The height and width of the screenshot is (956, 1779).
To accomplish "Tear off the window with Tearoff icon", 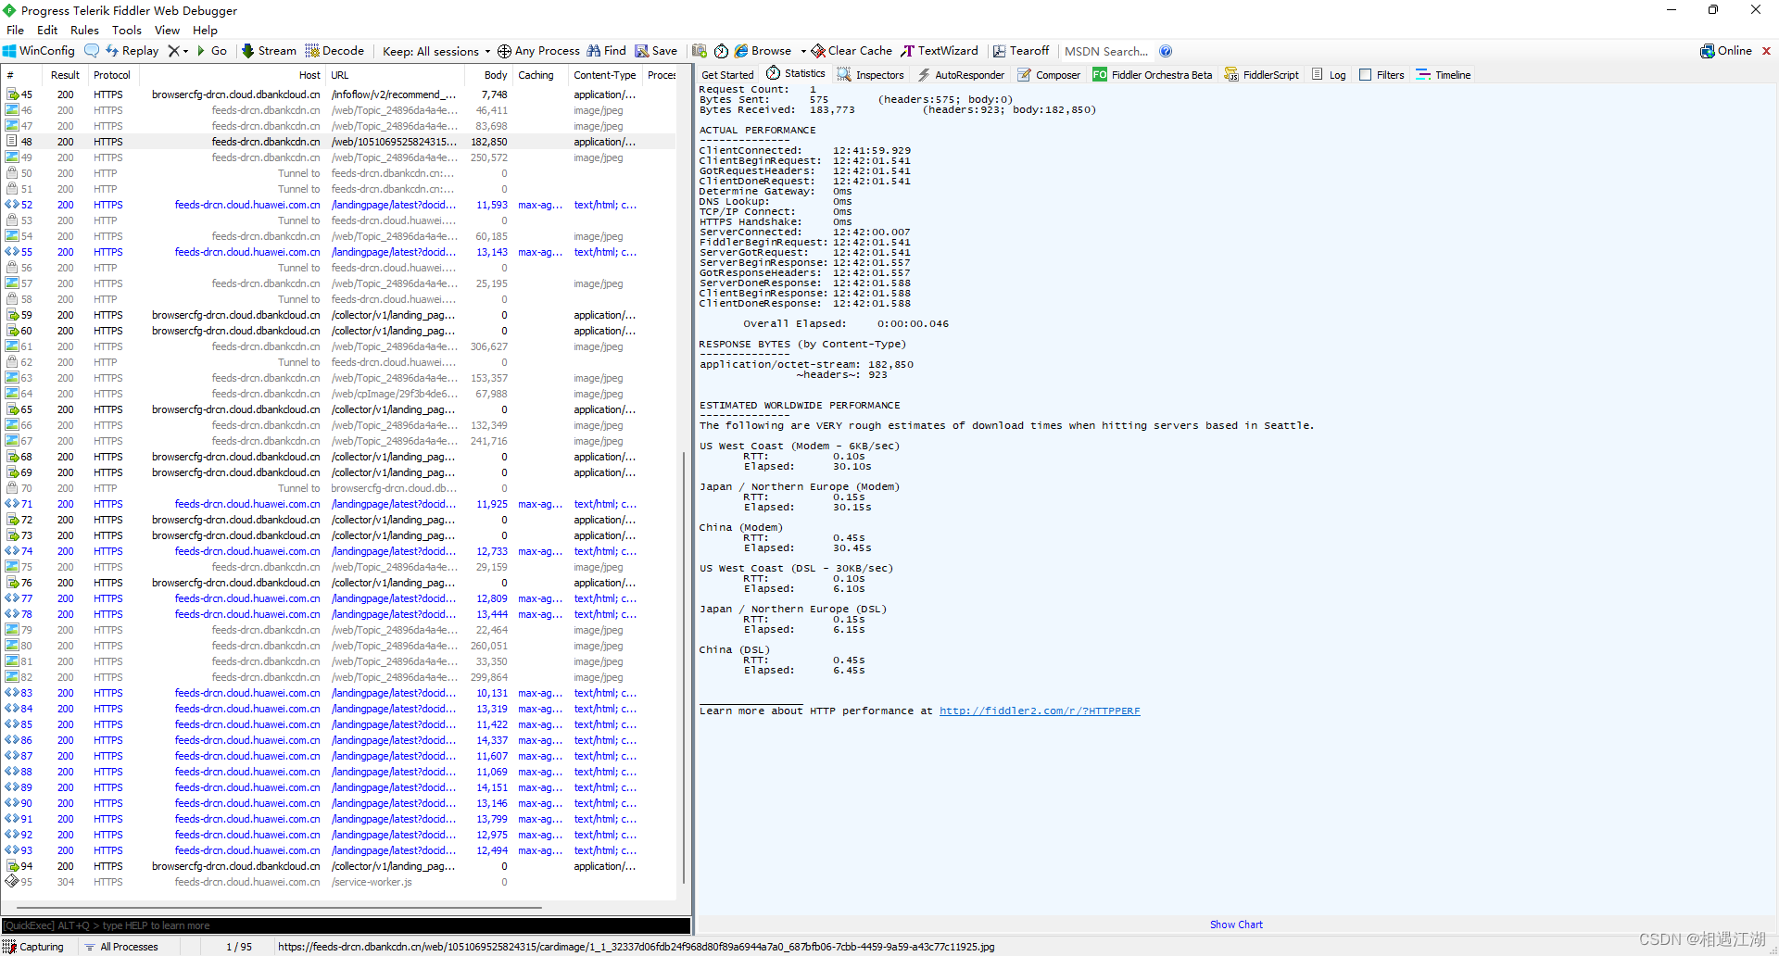I will click(1020, 50).
